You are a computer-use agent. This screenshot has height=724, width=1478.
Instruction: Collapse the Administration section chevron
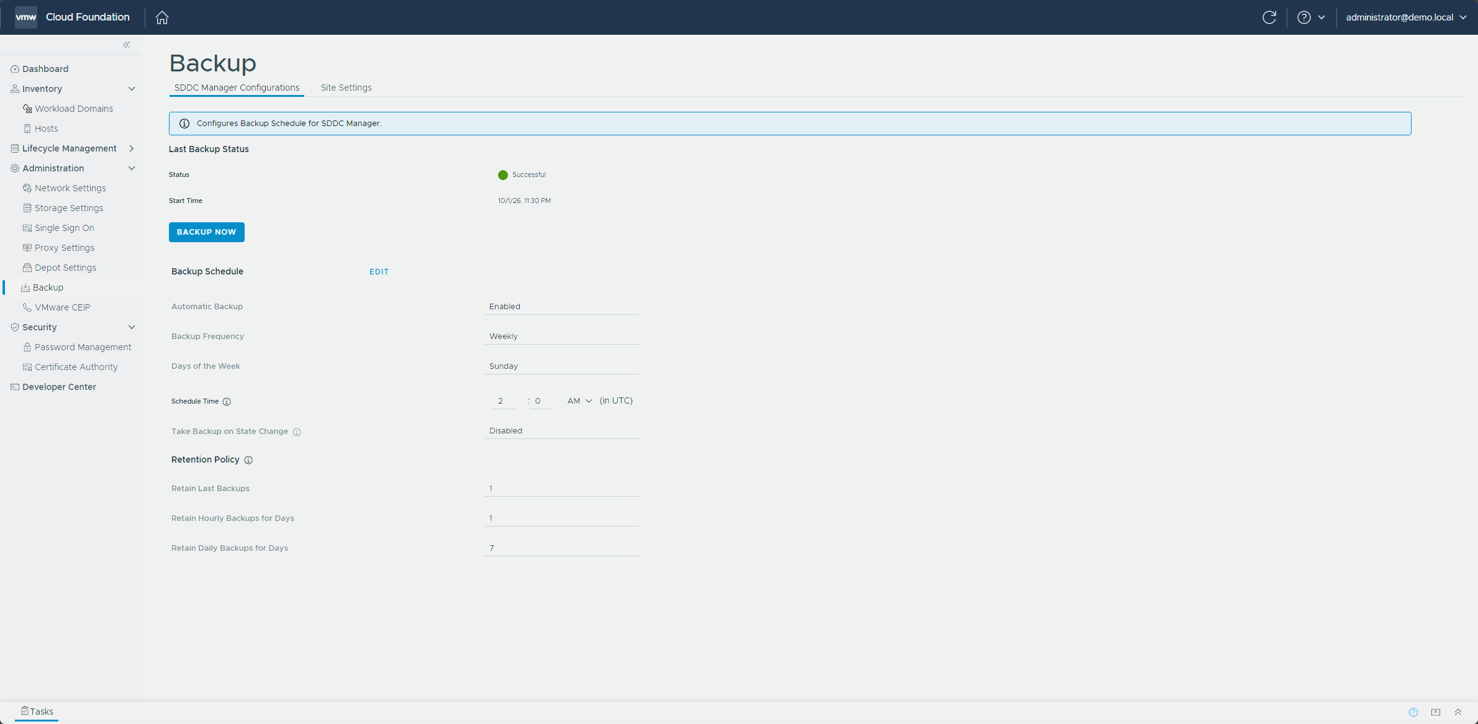[x=132, y=168]
